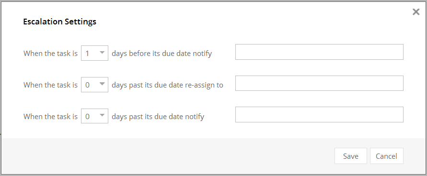Image resolution: width=427 pixels, height=176 pixels.
Task: Click the arrow in the past-due notify days dropdown
Action: click(x=102, y=115)
